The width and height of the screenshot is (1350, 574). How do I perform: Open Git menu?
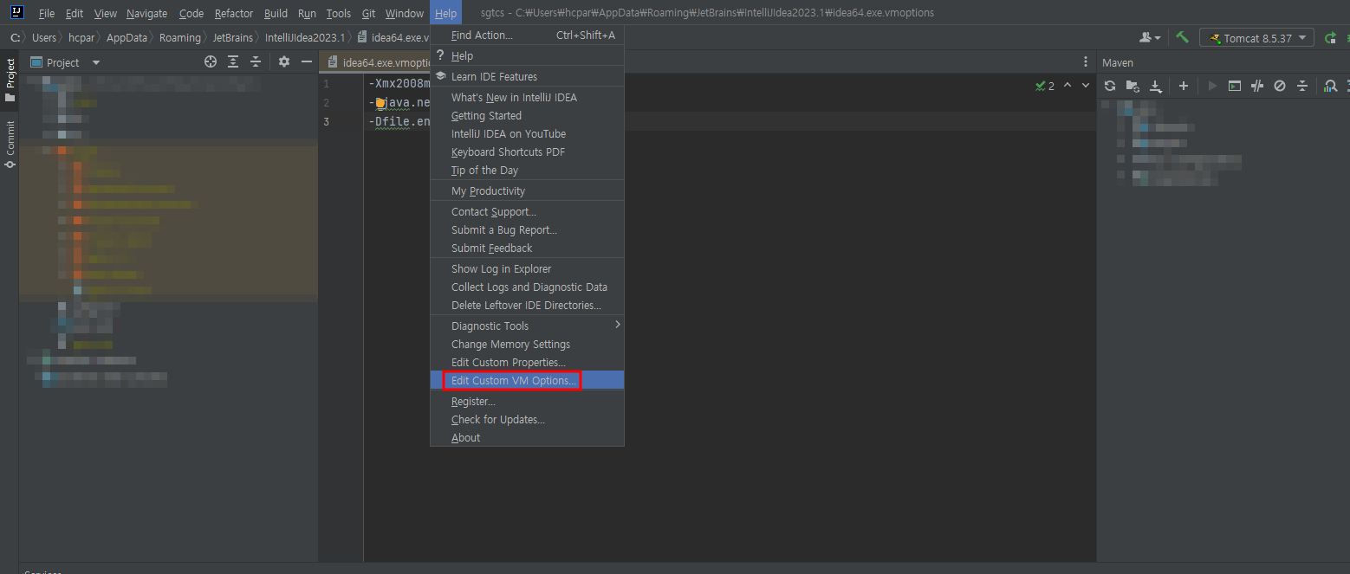pos(368,13)
